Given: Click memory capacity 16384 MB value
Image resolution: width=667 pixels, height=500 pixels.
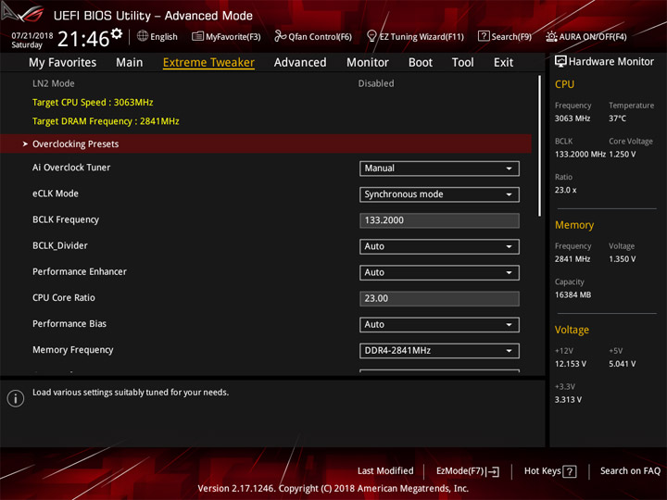Looking at the screenshot, I should tap(573, 295).
